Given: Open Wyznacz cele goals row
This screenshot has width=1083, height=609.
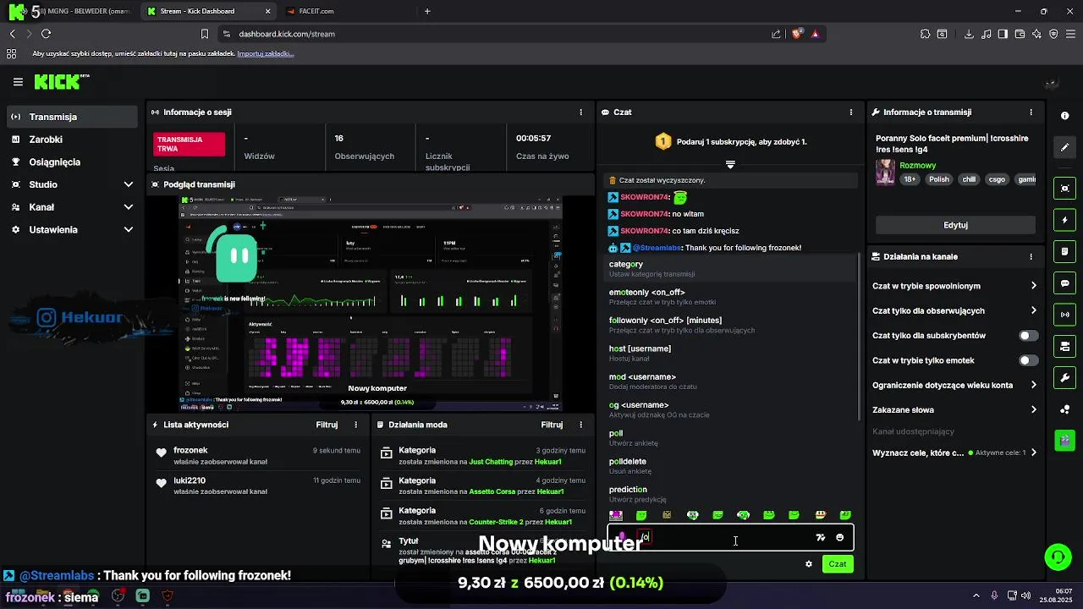Looking at the screenshot, I should 954,453.
